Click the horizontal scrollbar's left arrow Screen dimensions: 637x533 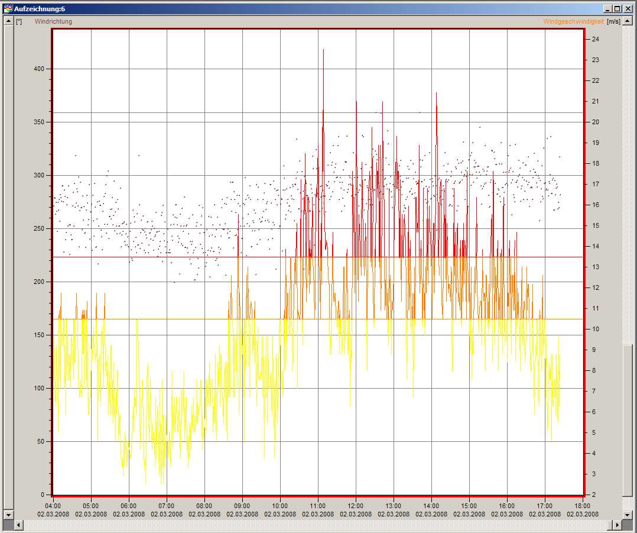point(19,525)
